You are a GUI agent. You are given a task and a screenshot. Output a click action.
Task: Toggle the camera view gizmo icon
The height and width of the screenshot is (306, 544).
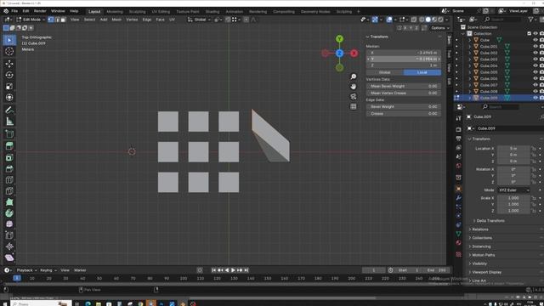pyautogui.click(x=354, y=97)
